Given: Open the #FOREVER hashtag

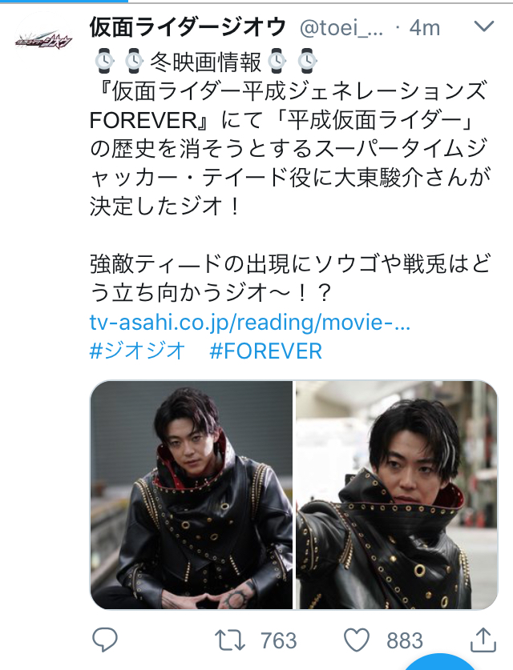Looking at the screenshot, I should 265,351.
